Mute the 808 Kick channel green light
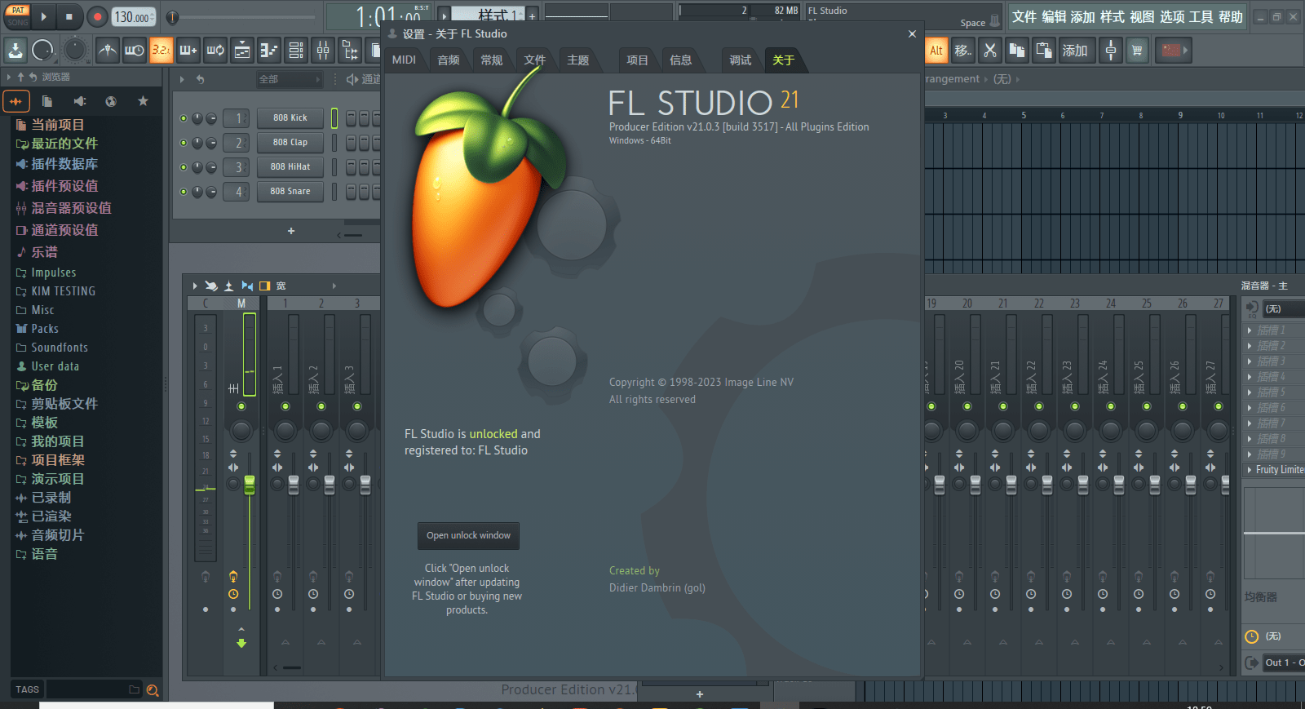The image size is (1305, 709). pos(184,118)
